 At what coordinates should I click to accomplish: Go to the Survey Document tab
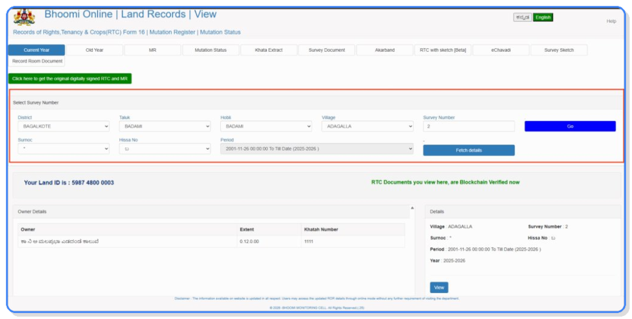327,50
